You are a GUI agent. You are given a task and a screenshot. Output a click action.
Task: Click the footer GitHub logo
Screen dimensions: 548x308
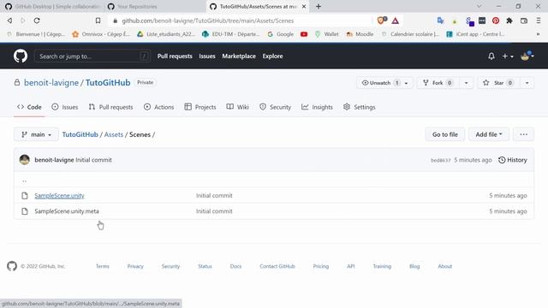[12, 266]
